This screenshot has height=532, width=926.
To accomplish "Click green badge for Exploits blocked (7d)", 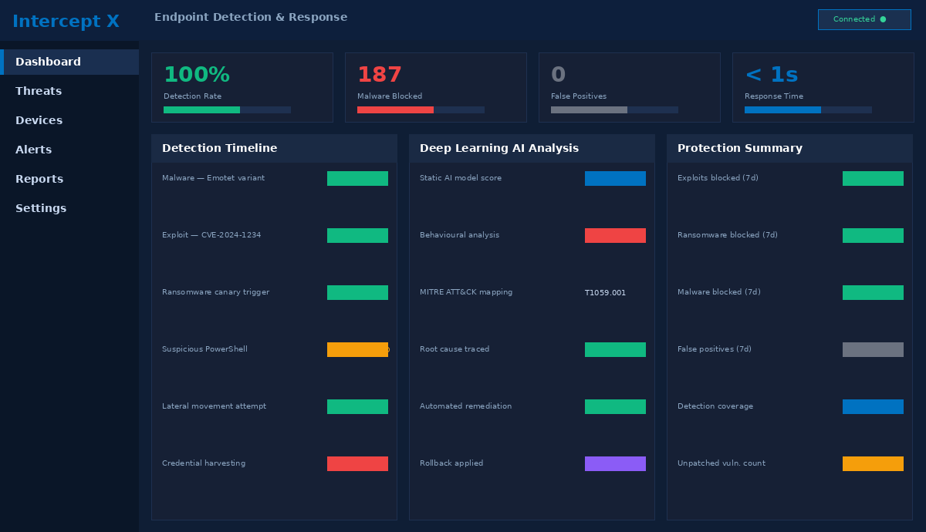I will click(x=873, y=178).
